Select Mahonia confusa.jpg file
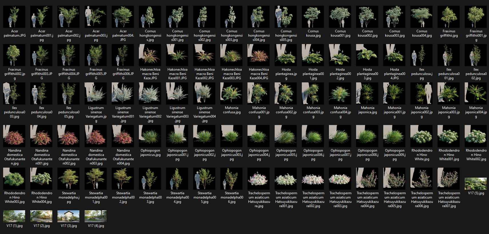Viewport: 489px width, 234px height. pyautogui.click(x=231, y=94)
